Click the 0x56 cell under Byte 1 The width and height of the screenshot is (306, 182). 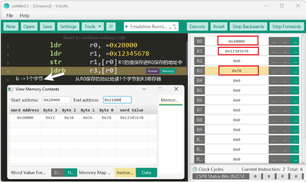pos(88,117)
